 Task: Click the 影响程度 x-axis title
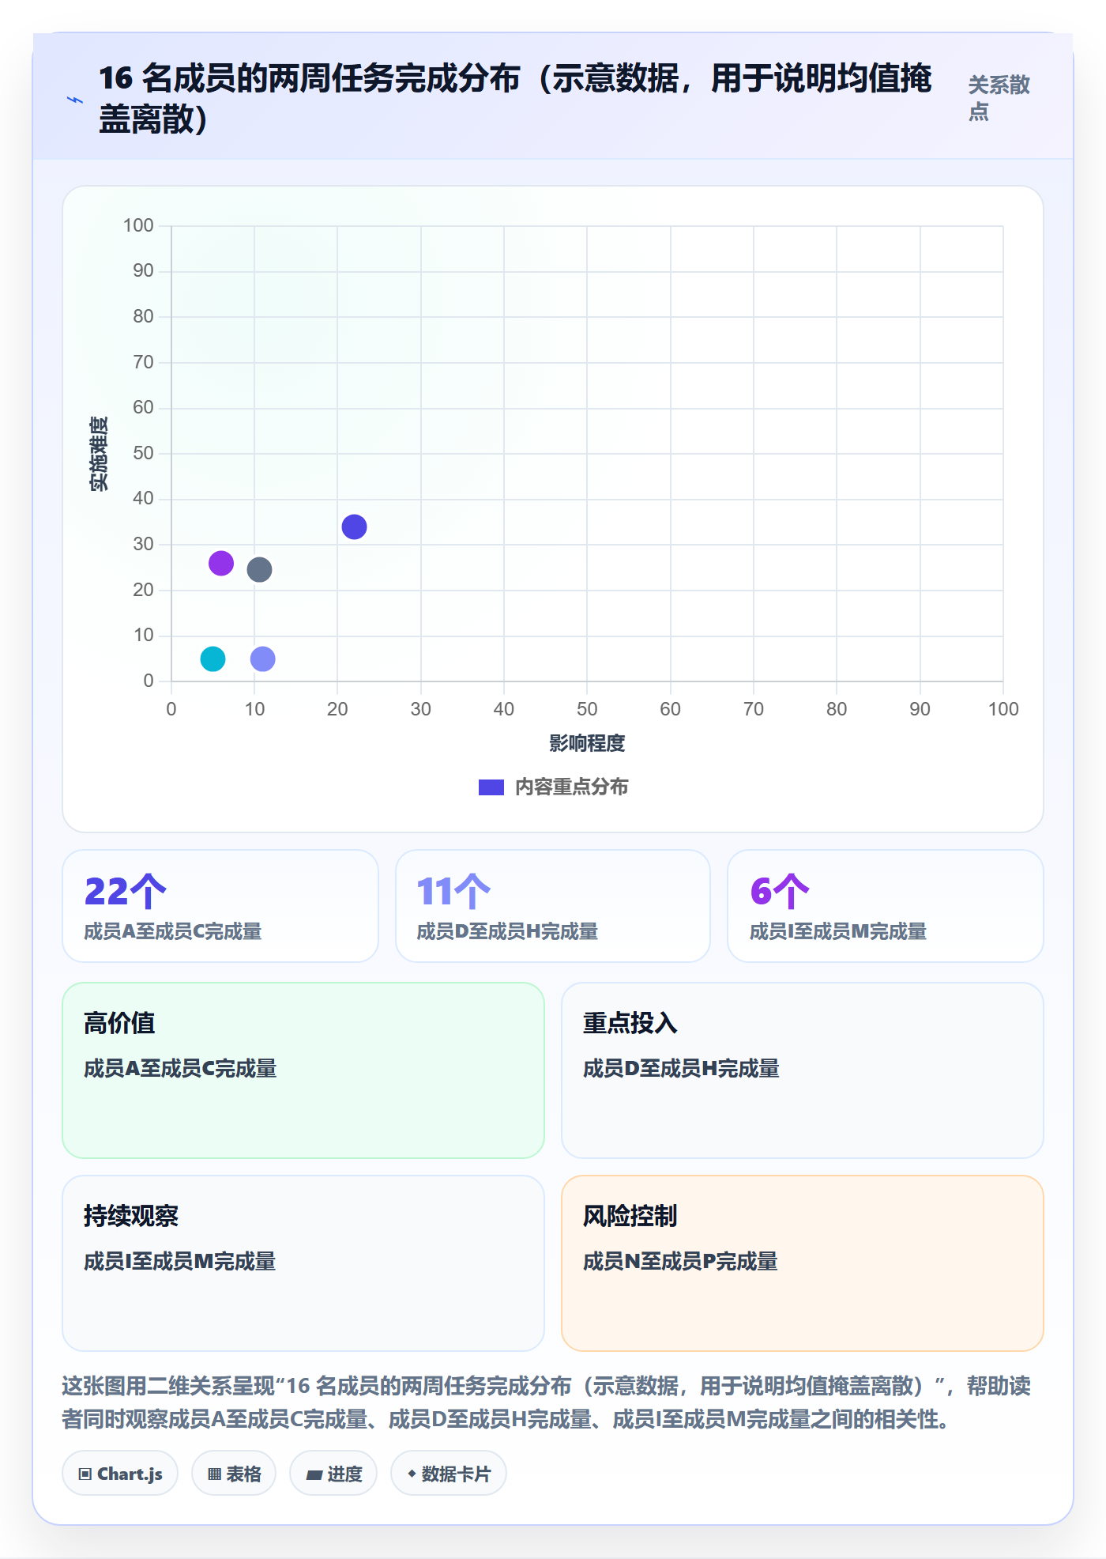[587, 743]
